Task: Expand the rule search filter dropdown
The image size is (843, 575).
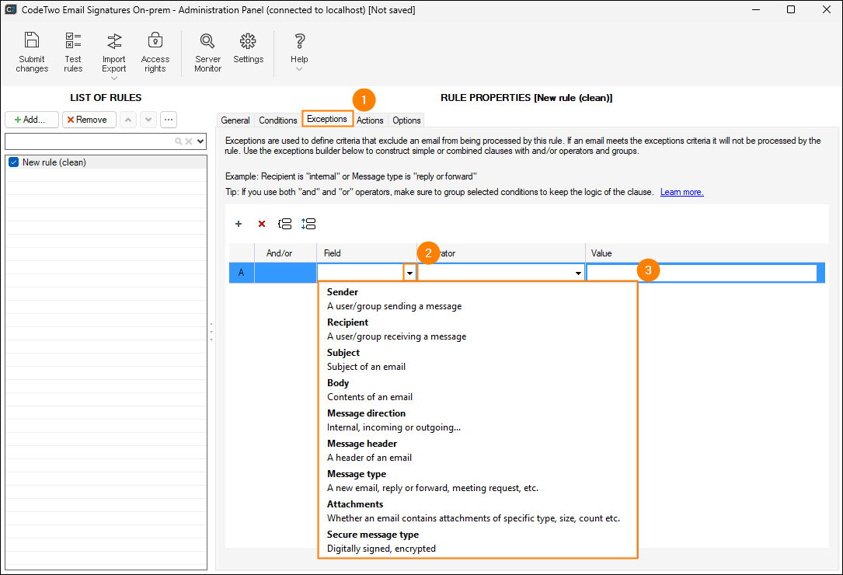Action: pyautogui.click(x=201, y=141)
